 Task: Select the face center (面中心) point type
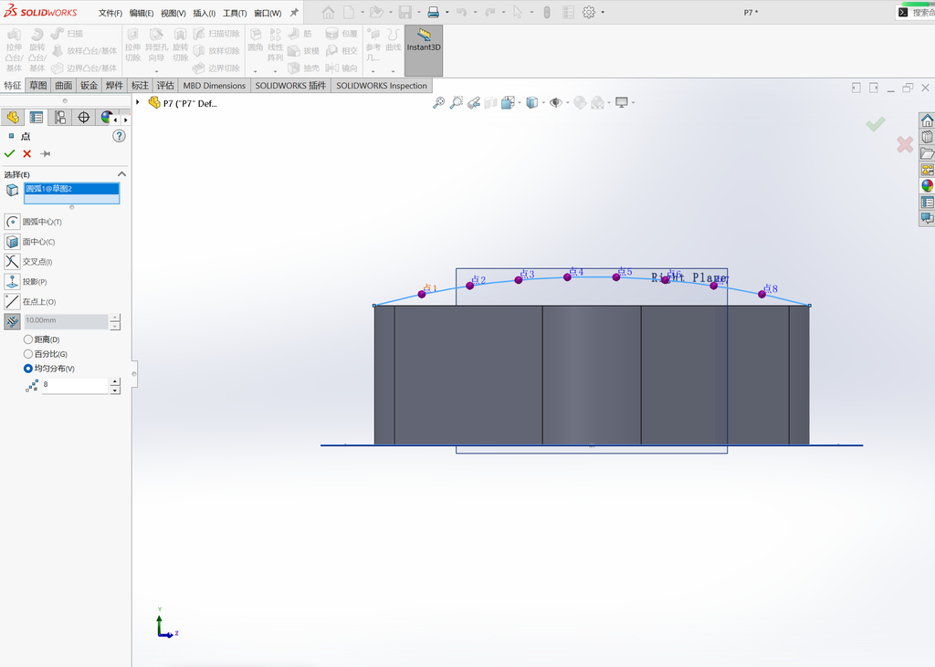pos(12,242)
